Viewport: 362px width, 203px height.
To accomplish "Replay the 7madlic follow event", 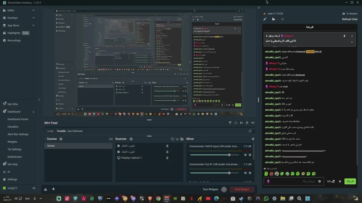I will (250, 131).
